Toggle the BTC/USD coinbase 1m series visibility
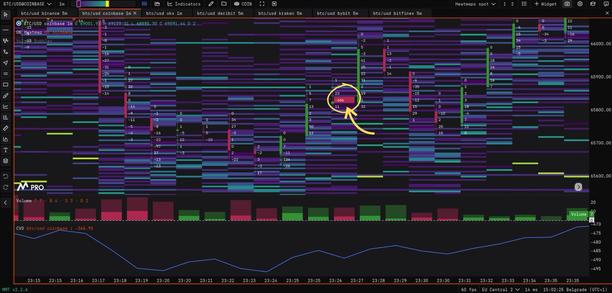This screenshot has width=612, height=293. click(x=18, y=23)
